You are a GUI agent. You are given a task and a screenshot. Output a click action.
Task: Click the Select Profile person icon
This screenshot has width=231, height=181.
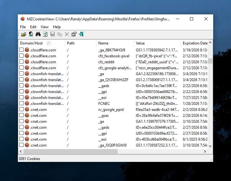click(x=31, y=34)
